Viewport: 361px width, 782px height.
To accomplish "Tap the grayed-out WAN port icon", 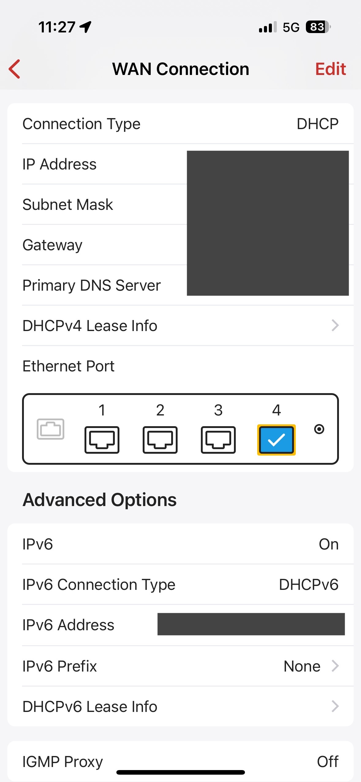I will (x=51, y=429).
